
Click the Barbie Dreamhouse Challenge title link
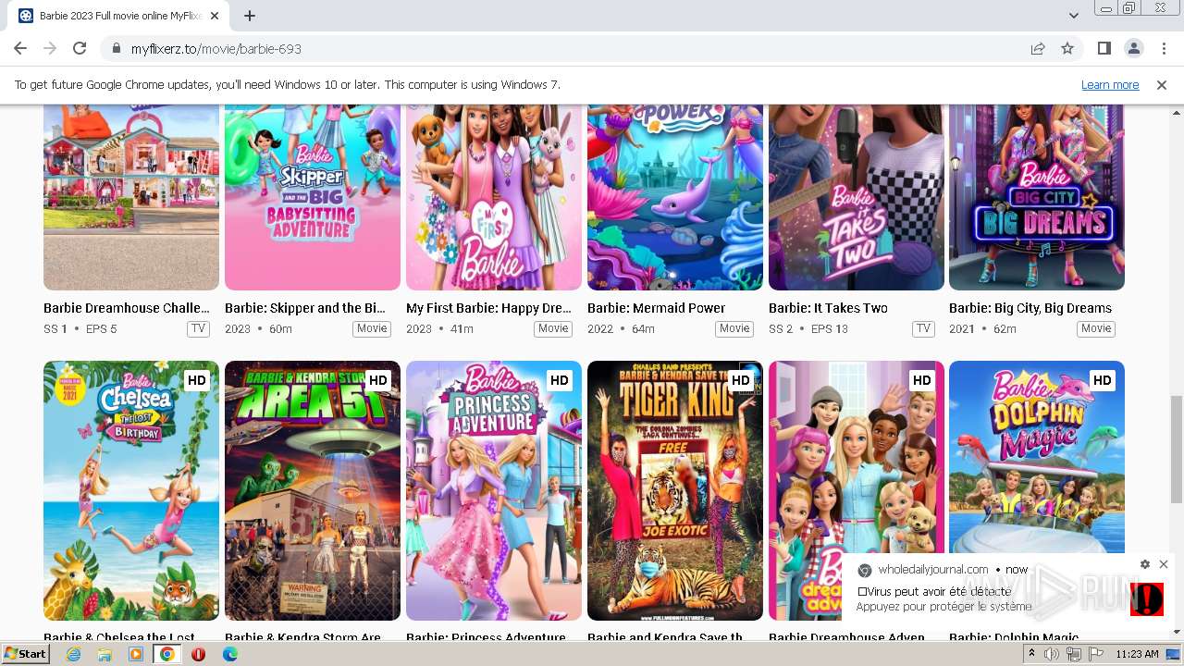tap(127, 308)
